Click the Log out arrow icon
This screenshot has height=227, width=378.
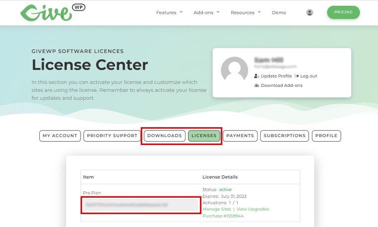(297, 76)
